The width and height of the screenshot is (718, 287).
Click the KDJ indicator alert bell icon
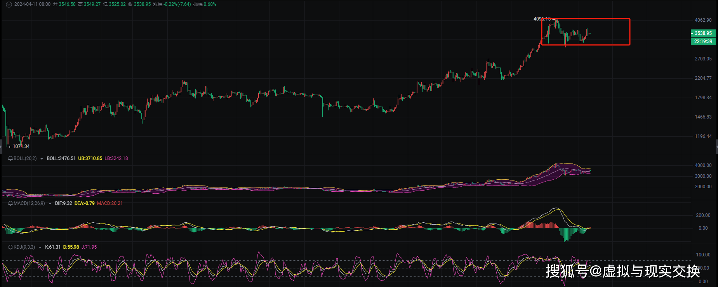tap(10, 247)
